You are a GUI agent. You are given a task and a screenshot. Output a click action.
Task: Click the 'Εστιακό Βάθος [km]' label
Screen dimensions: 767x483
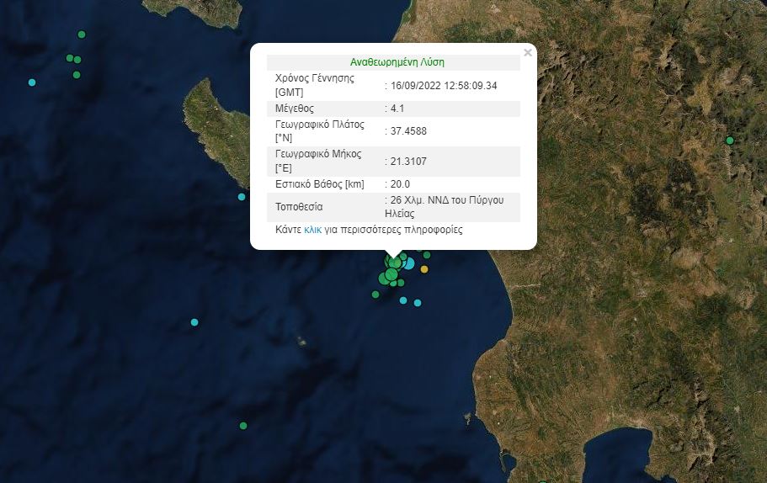[x=320, y=184]
